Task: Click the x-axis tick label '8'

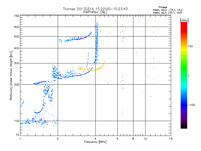Action: click(x=133, y=139)
